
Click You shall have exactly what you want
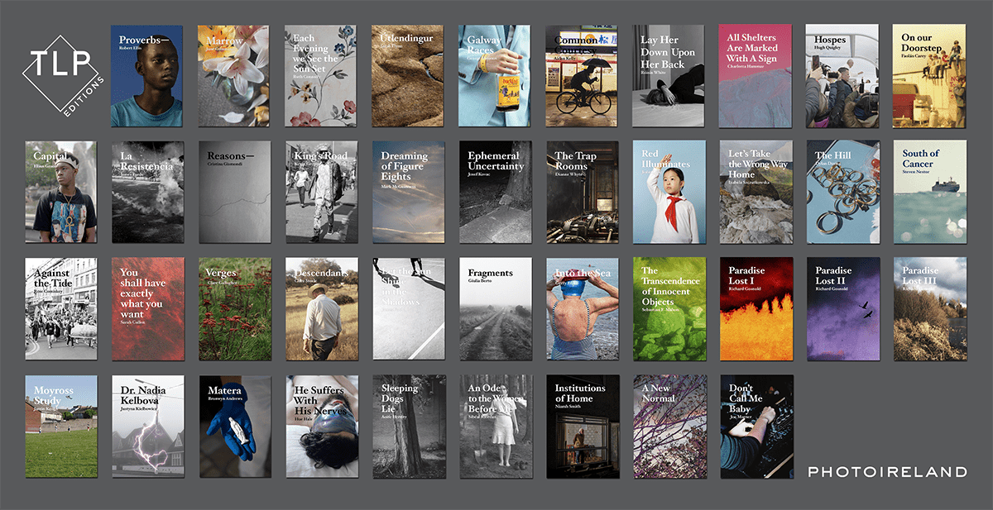click(147, 308)
